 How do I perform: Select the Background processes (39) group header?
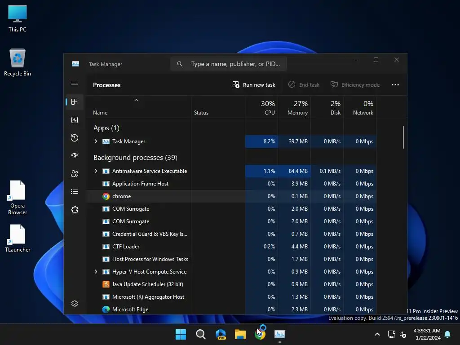135,158
